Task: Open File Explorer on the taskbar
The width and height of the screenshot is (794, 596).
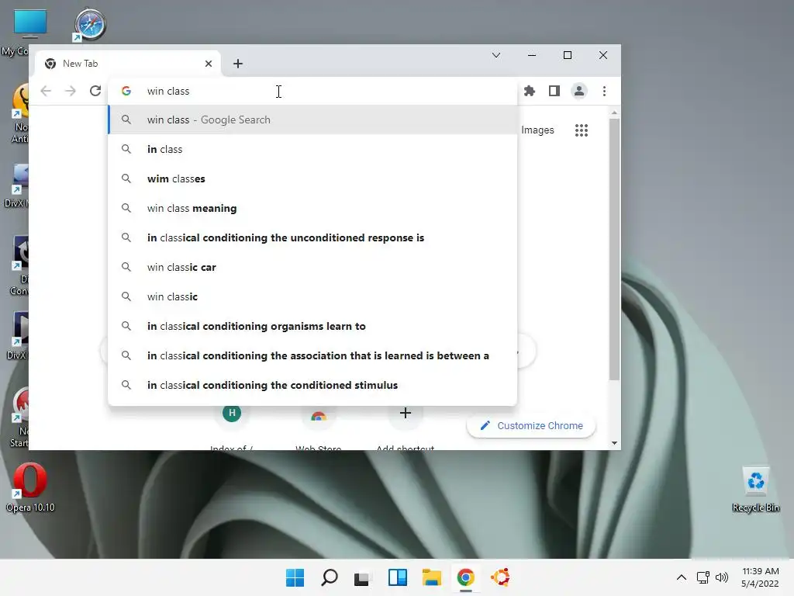Action: tap(432, 577)
